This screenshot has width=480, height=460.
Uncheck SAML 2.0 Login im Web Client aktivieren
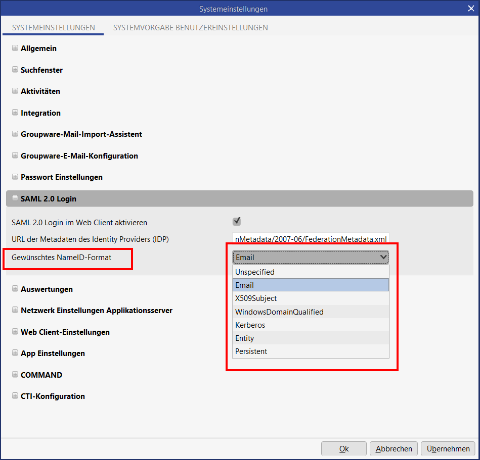click(x=236, y=222)
